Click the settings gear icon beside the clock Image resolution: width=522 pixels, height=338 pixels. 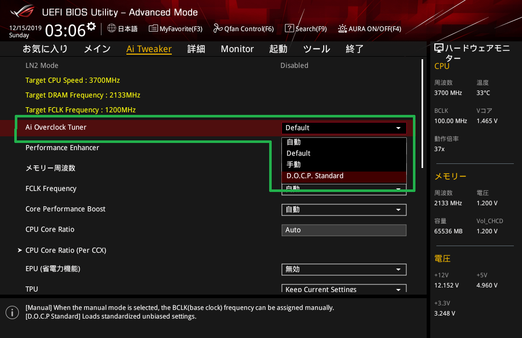click(x=91, y=27)
